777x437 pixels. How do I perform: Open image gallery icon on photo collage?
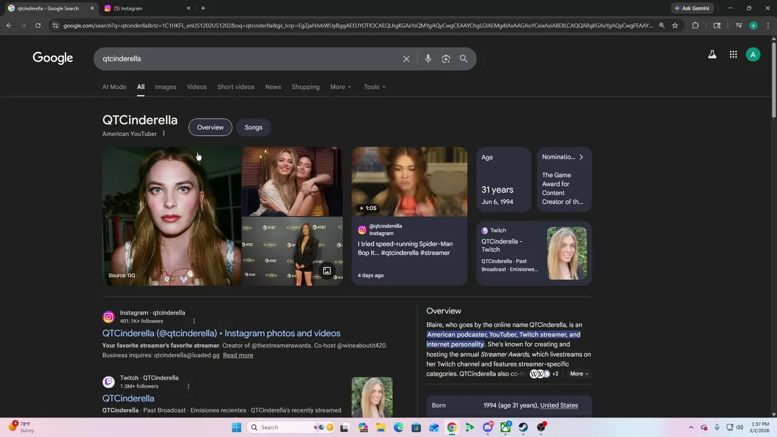click(x=327, y=271)
